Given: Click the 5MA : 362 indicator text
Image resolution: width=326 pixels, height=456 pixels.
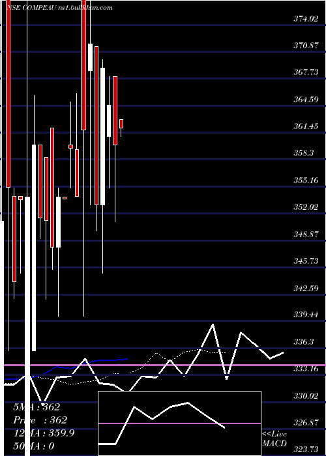Looking at the screenshot, I should (x=37, y=407).
